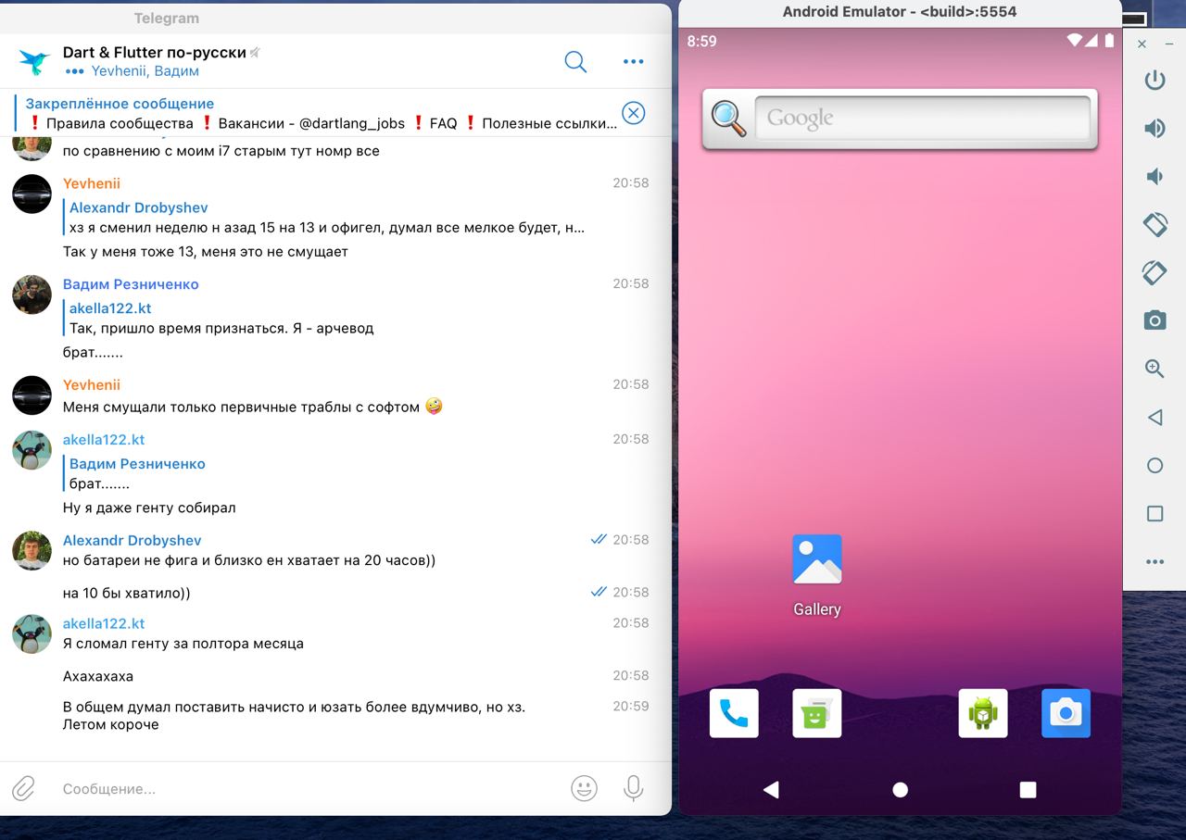Open the Gallery app in emulator
The width and height of the screenshot is (1186, 840).
[x=816, y=575]
